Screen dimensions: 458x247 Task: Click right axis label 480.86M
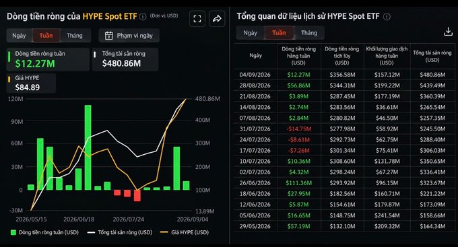[207, 99]
